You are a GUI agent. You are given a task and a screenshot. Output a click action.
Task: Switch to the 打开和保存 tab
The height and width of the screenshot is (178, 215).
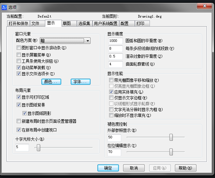click(18, 23)
